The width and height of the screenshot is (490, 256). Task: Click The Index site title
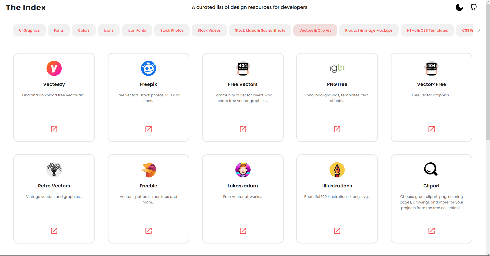coord(26,7)
